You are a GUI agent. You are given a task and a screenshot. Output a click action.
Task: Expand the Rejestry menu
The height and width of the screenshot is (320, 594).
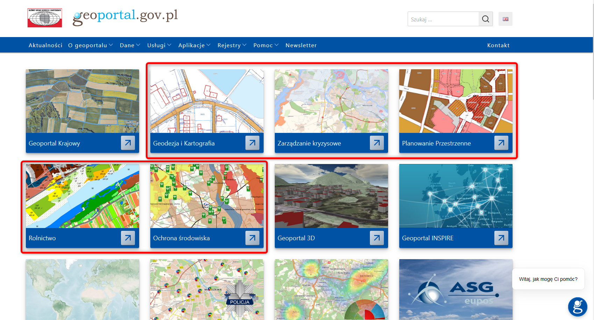(x=232, y=45)
